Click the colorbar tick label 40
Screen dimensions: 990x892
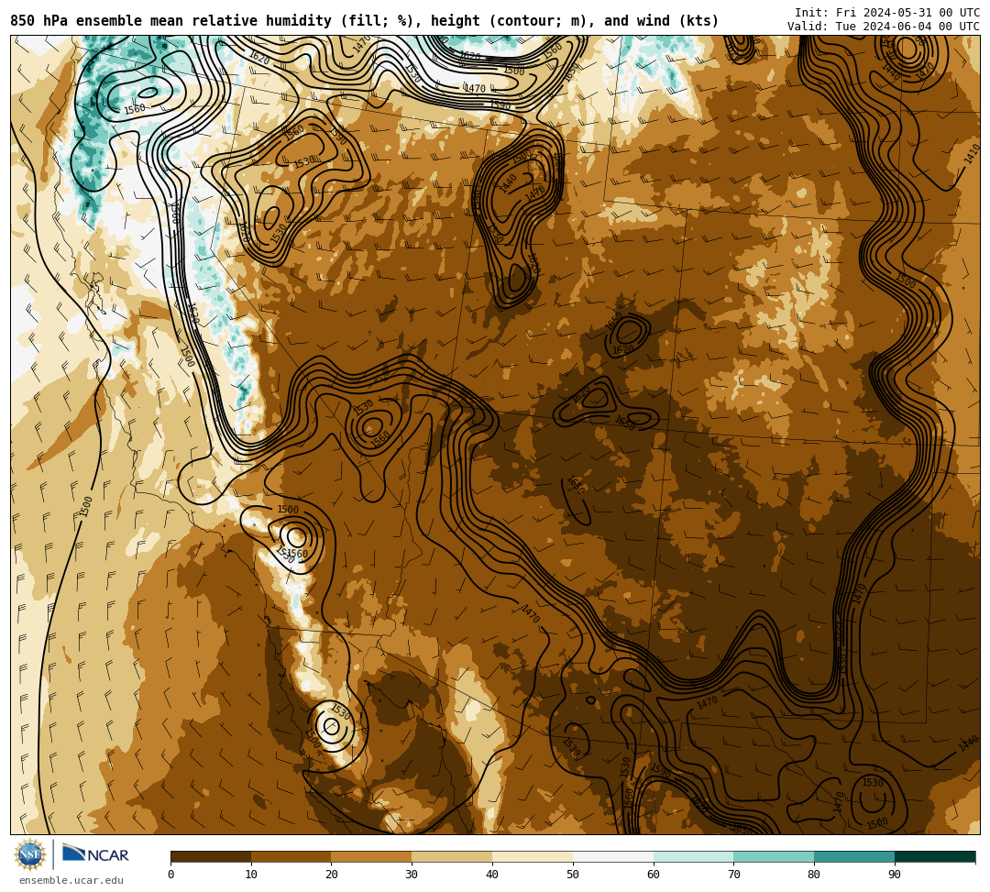coord(492,875)
